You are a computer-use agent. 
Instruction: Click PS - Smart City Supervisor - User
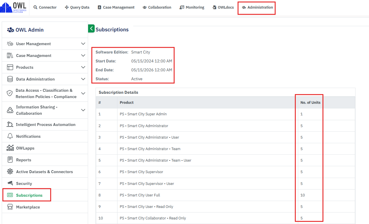coord(147,183)
